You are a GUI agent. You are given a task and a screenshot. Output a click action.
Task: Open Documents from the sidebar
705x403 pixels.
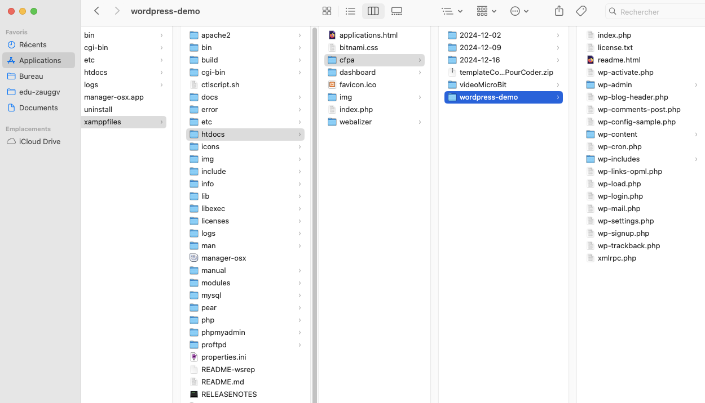click(38, 108)
